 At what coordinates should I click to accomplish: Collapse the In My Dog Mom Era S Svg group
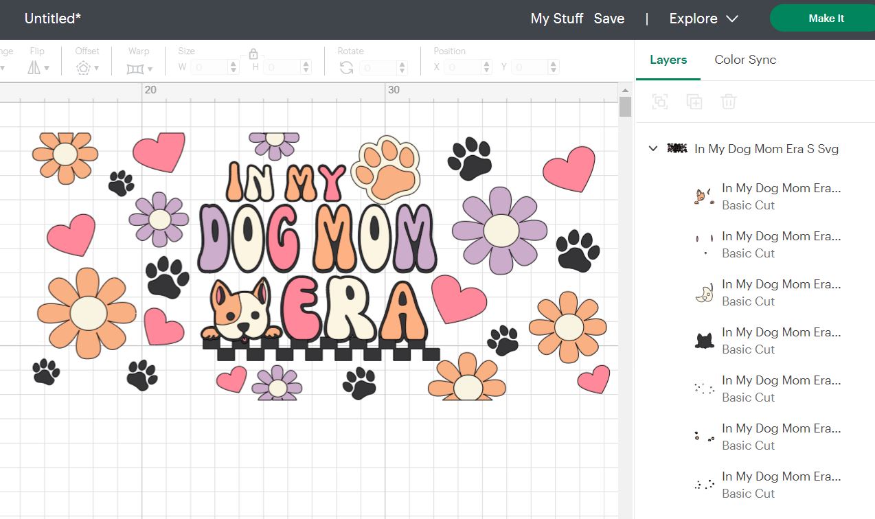click(x=653, y=149)
